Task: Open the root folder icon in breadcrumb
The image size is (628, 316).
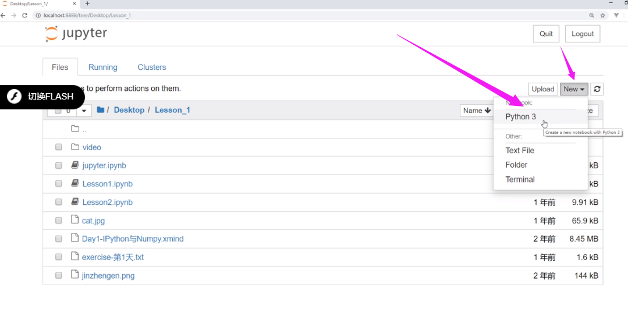Action: [x=101, y=110]
